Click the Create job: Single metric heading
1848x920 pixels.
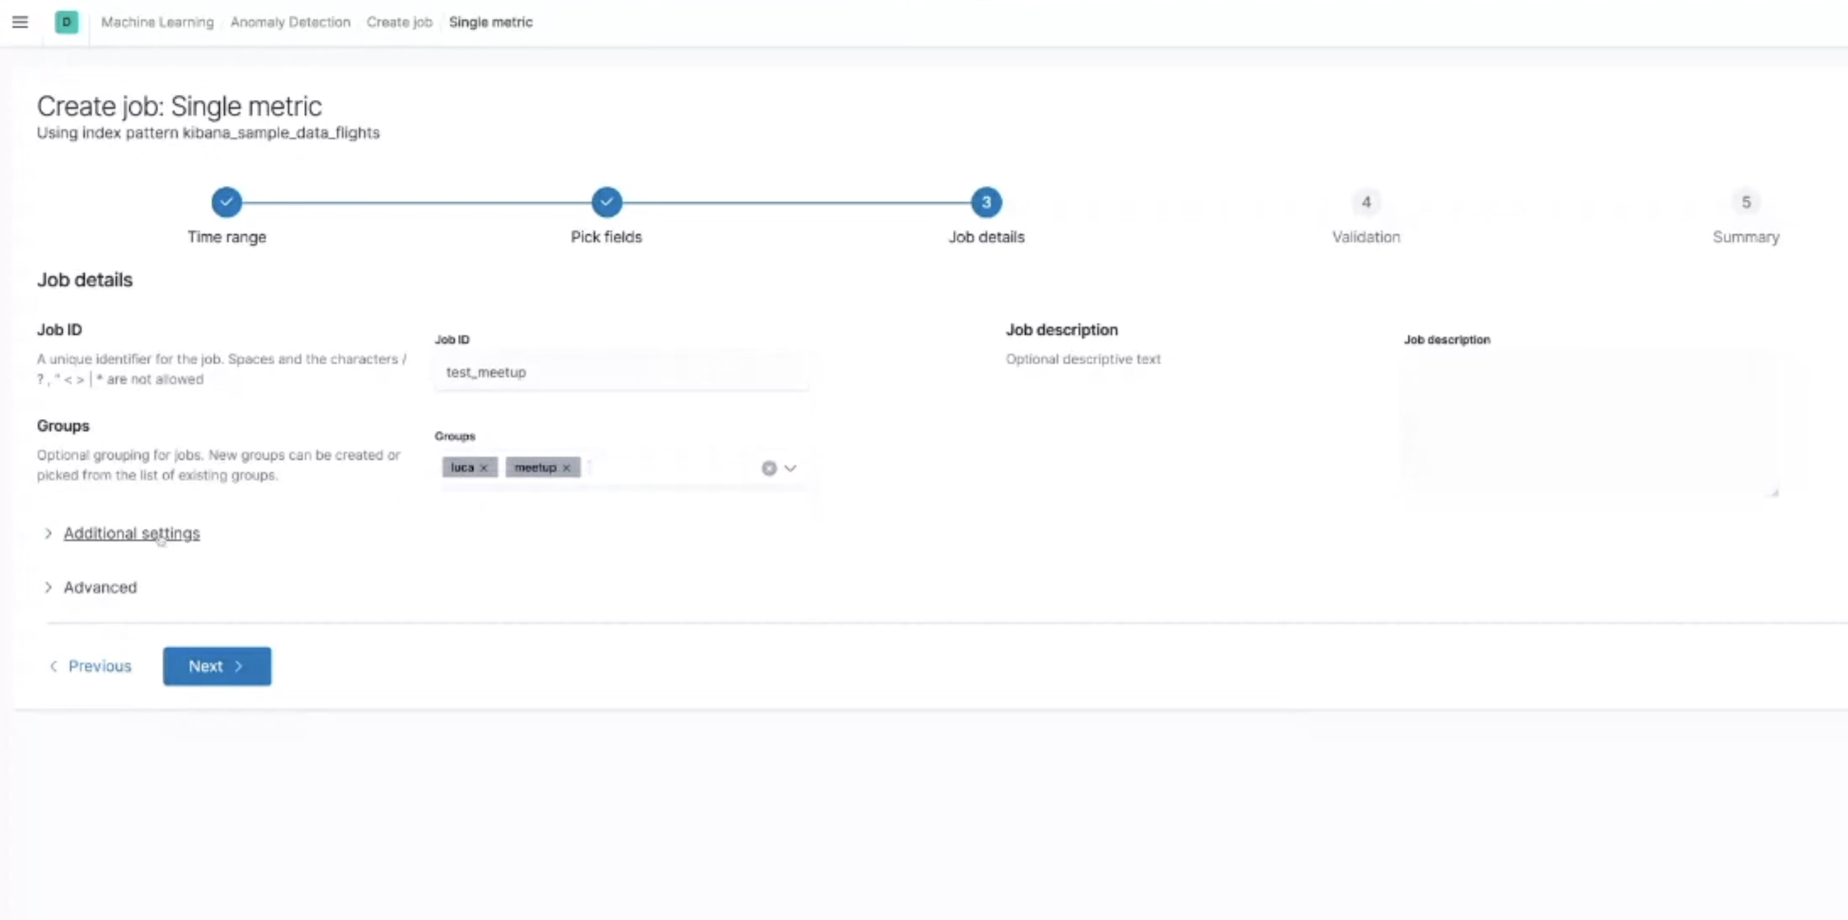[x=180, y=106]
